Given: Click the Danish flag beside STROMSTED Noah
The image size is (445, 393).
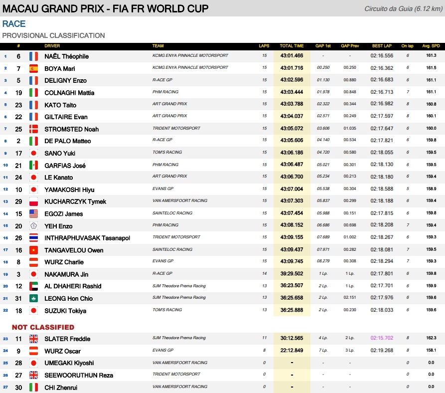Looking at the screenshot, I should tap(33, 129).
